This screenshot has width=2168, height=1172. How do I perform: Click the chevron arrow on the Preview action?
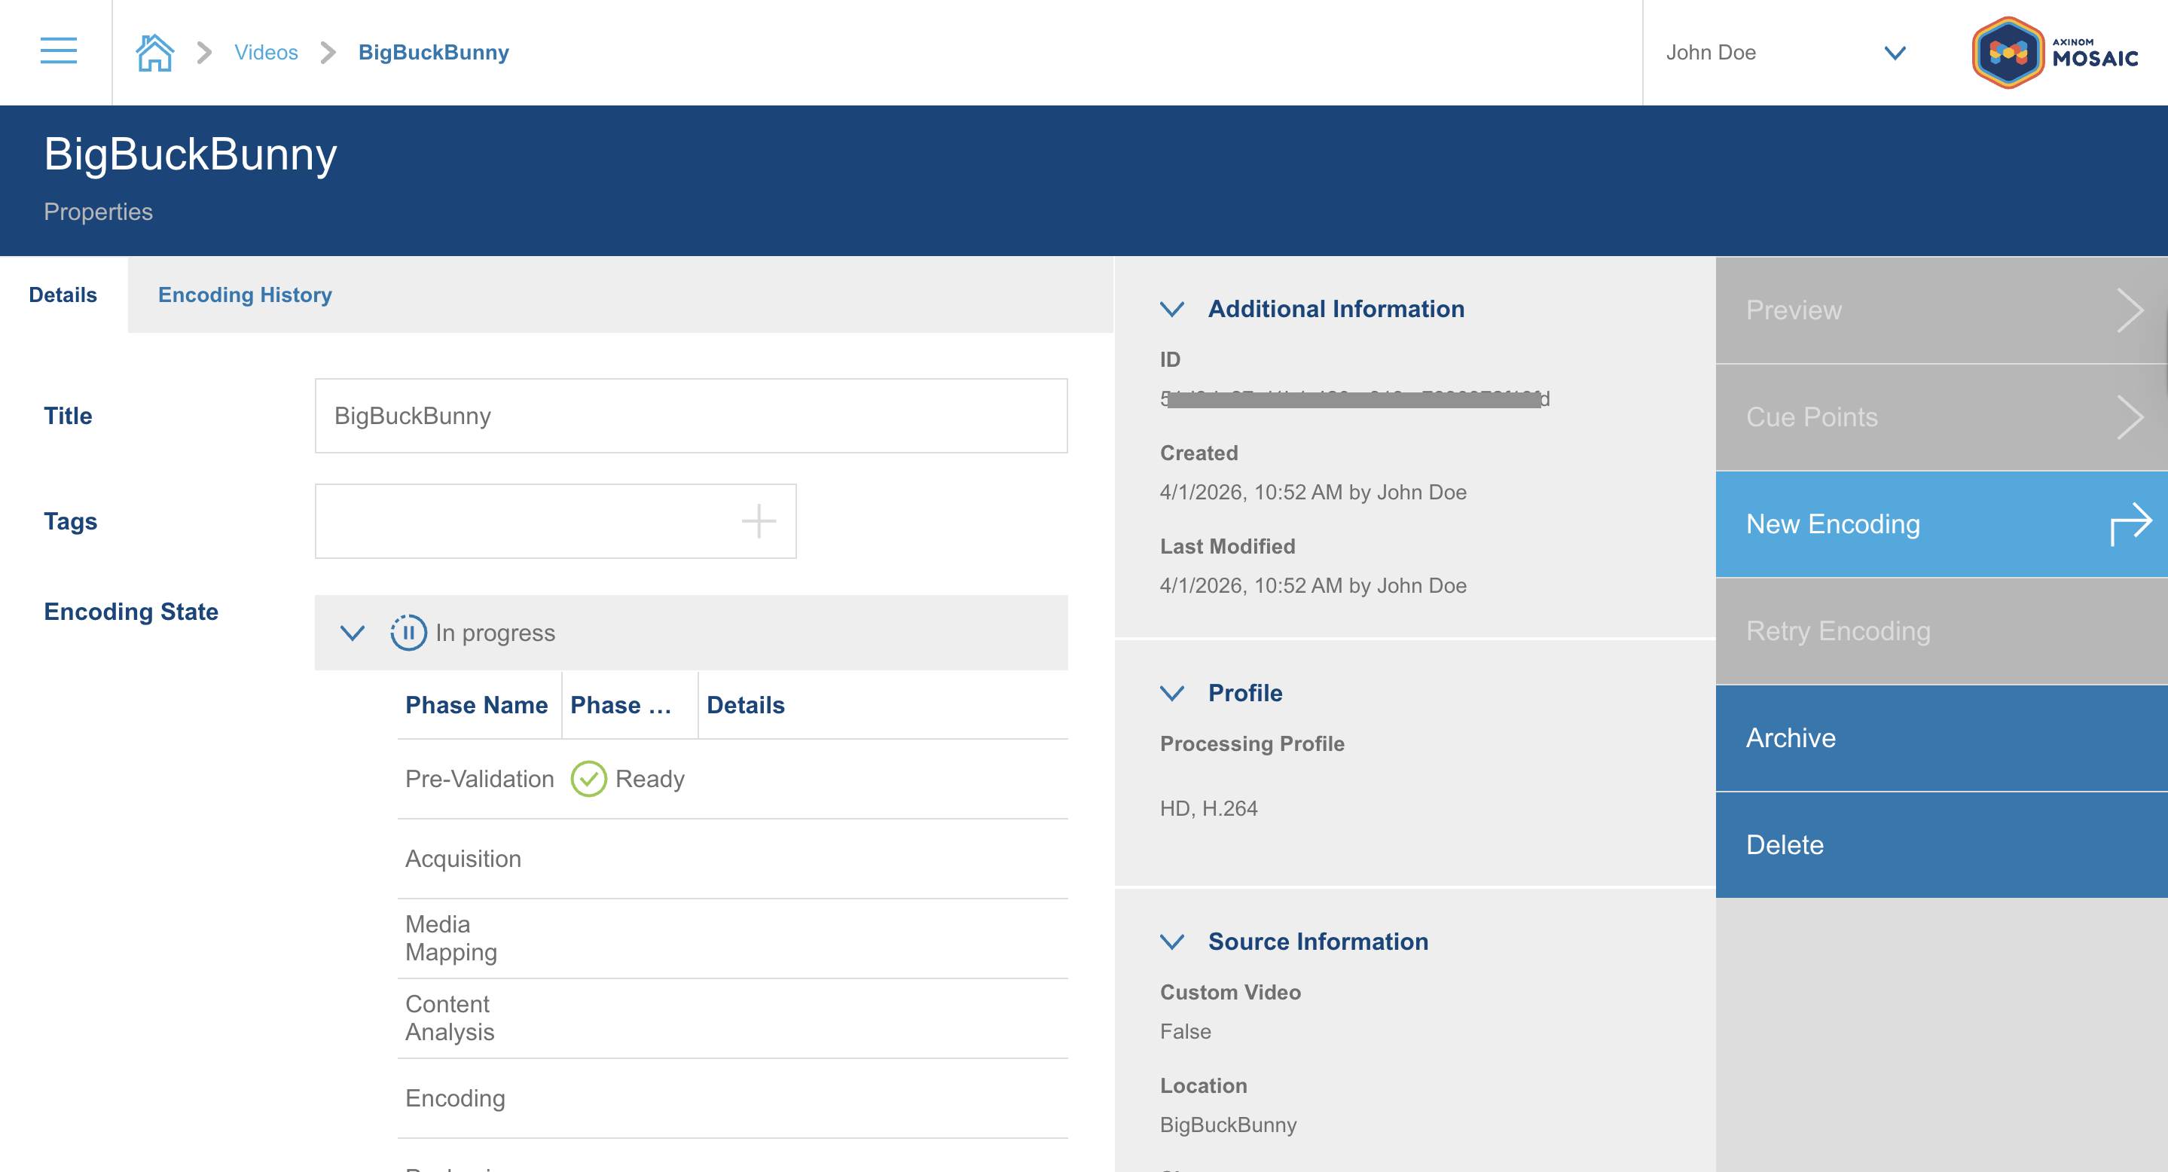click(x=2132, y=310)
